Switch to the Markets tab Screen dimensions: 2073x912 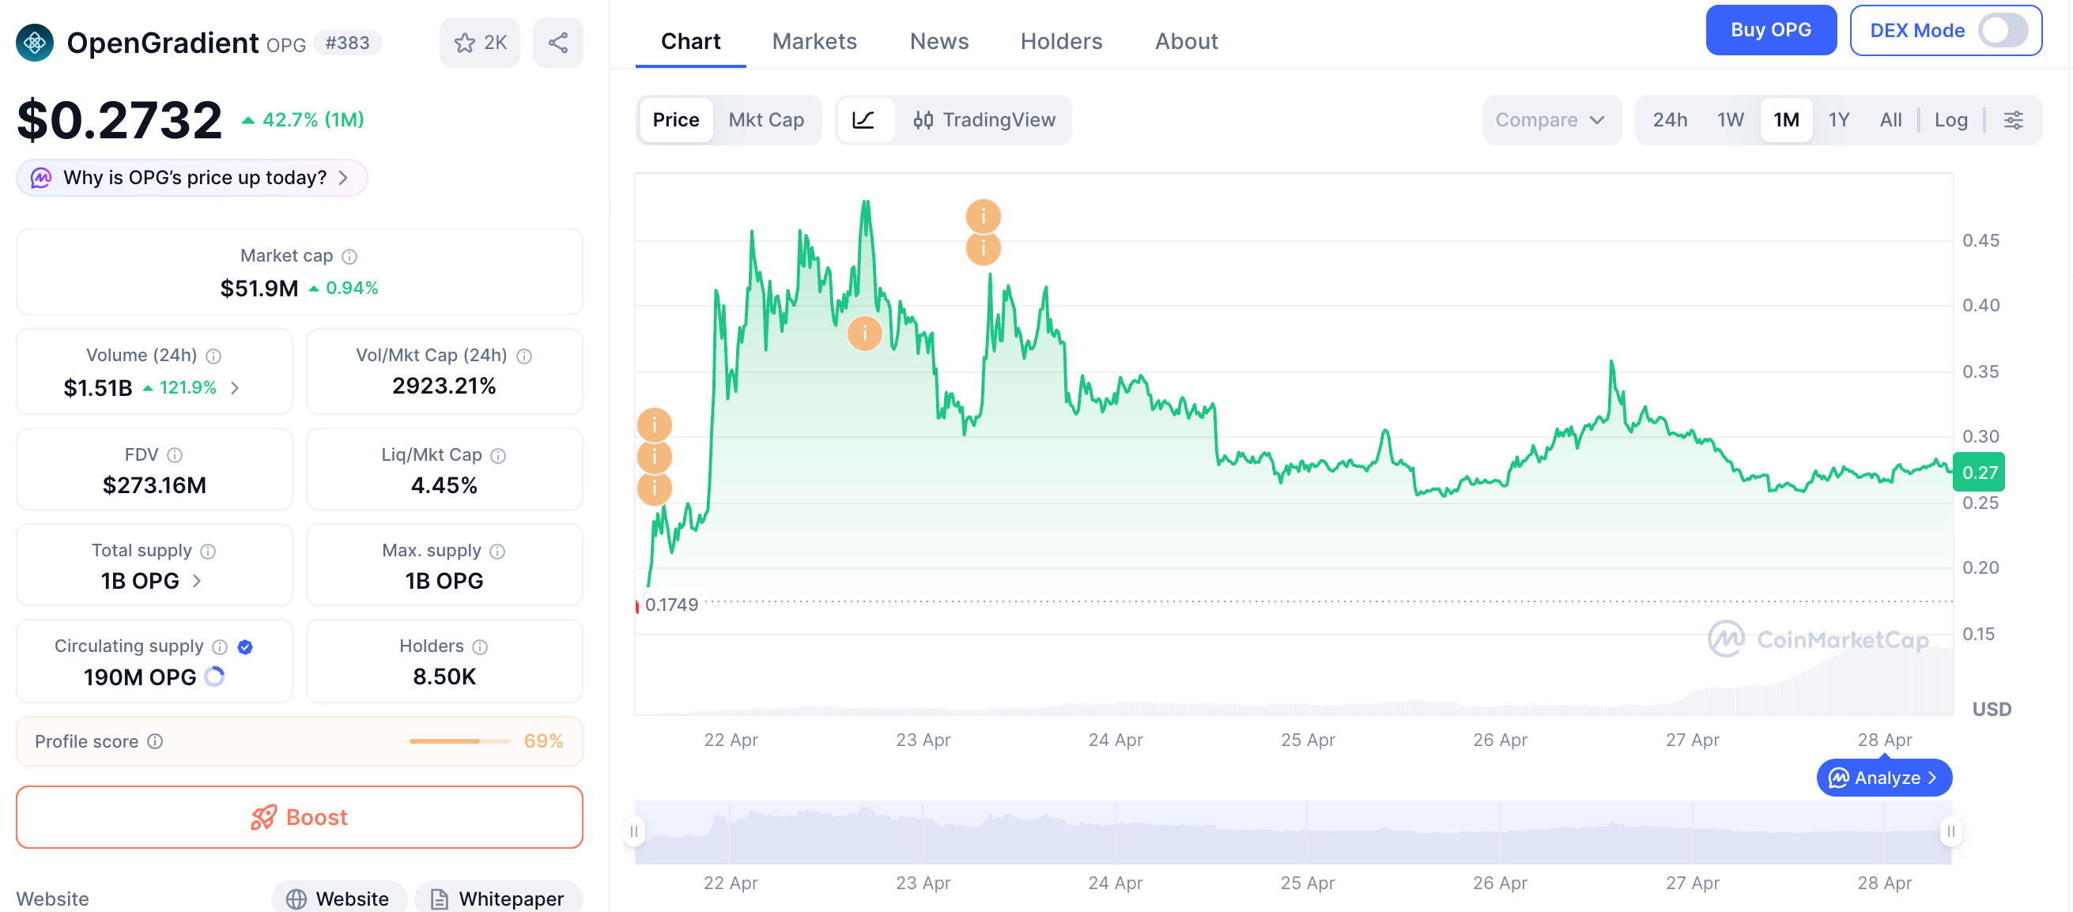click(x=814, y=41)
